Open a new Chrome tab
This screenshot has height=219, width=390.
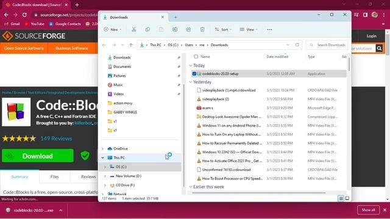click(x=77, y=5)
